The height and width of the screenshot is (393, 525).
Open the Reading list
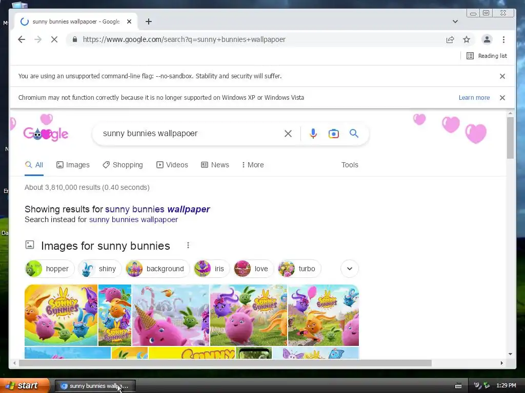(487, 56)
